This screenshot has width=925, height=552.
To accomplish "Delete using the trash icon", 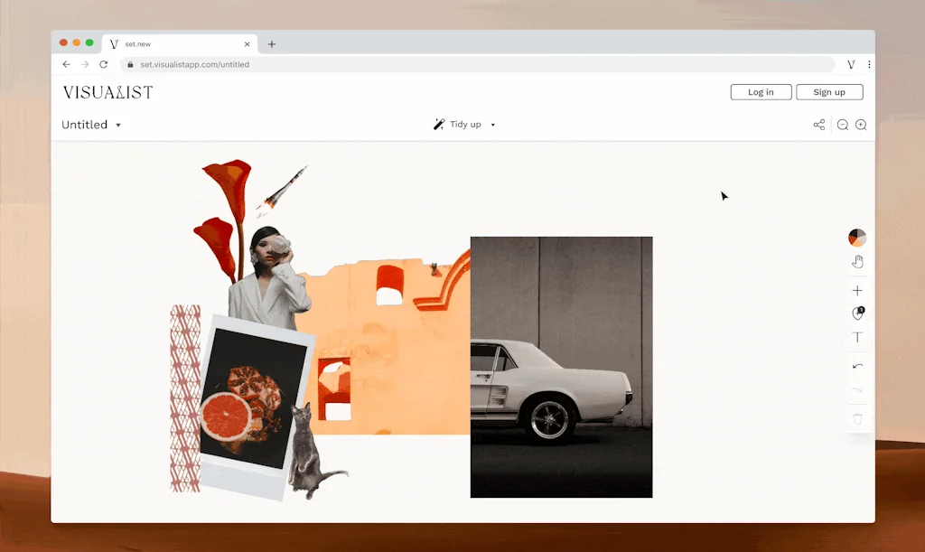I will pyautogui.click(x=857, y=417).
